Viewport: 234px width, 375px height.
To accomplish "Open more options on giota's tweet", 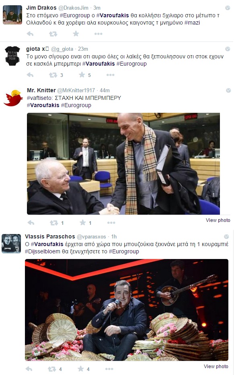I will (110, 75).
